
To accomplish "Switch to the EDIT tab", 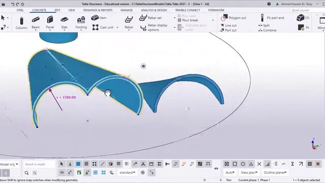I will click(57, 10).
